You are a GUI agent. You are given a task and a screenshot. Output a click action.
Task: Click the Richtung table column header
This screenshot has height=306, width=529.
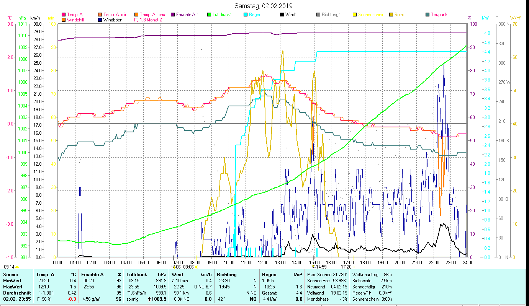[x=227, y=275]
